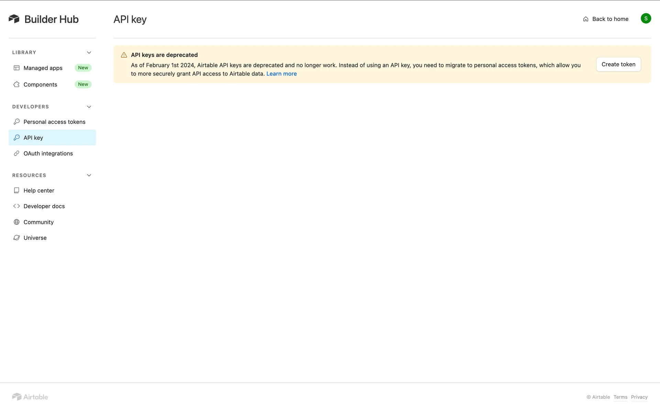The image size is (660, 412).
Task: Click the Components puzzle piece icon
Action: (x=16, y=84)
